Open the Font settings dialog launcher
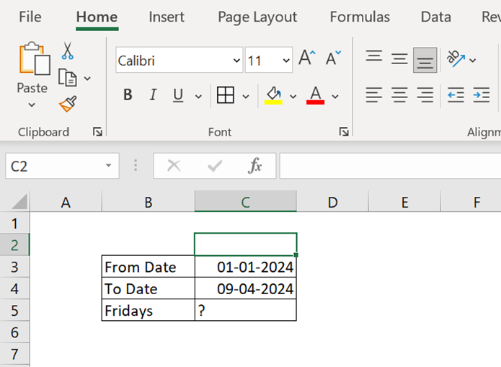 [344, 132]
